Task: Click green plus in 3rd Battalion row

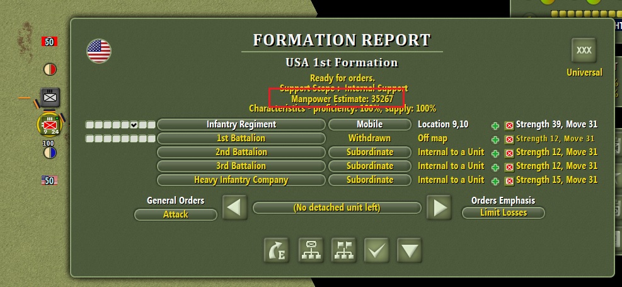Action: 495,167
